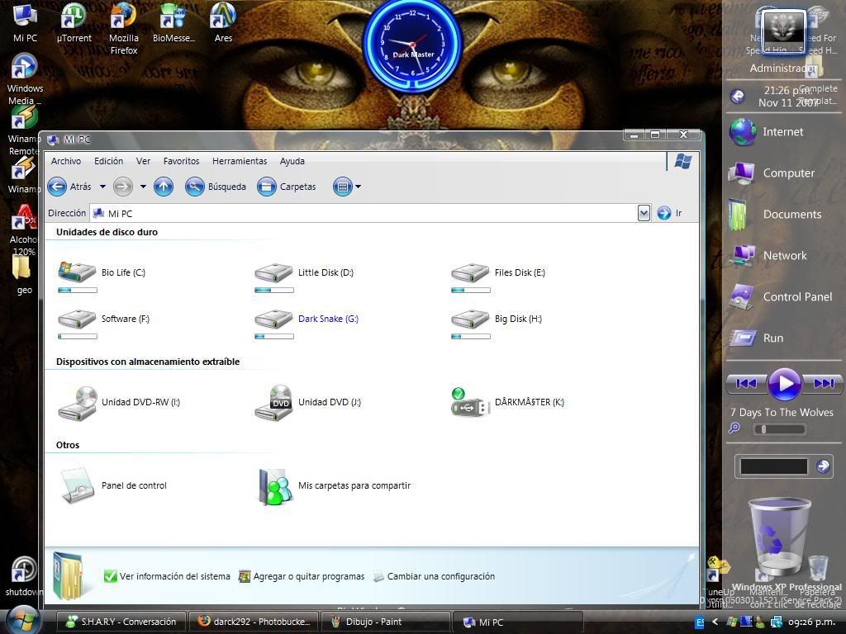Open the sidebar Recycle Bin
This screenshot has width=846, height=634.
point(778,537)
